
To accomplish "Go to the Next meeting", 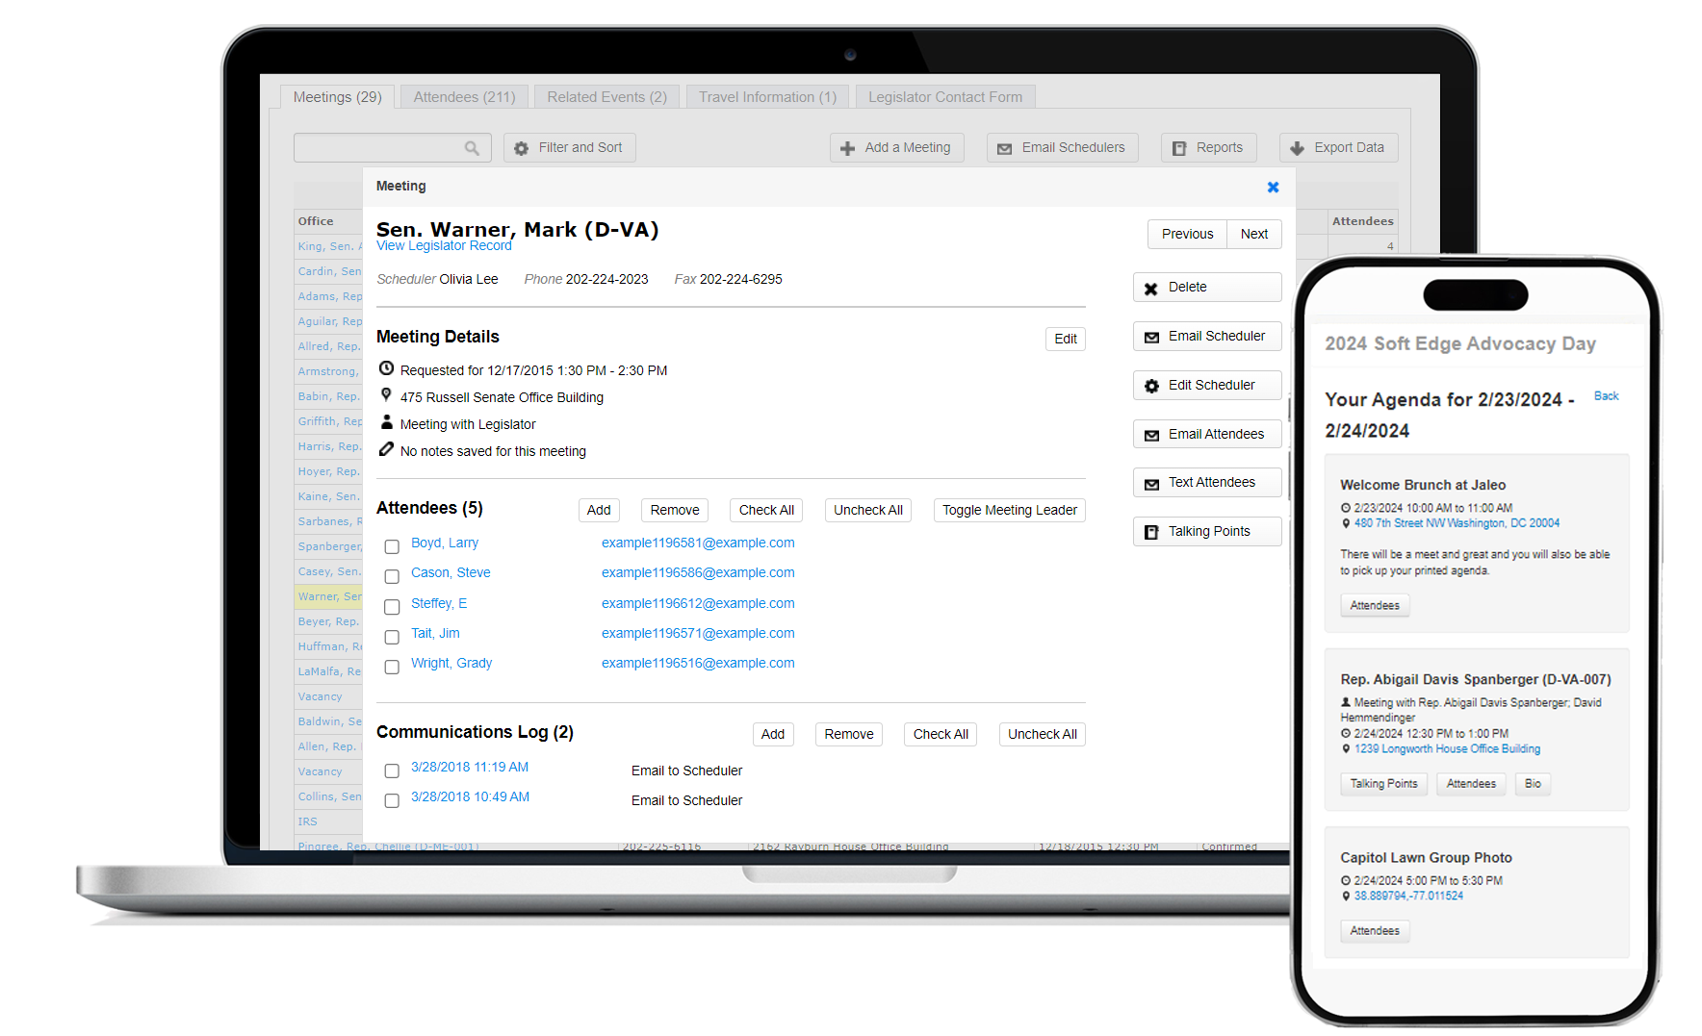I will pyautogui.click(x=1253, y=234).
